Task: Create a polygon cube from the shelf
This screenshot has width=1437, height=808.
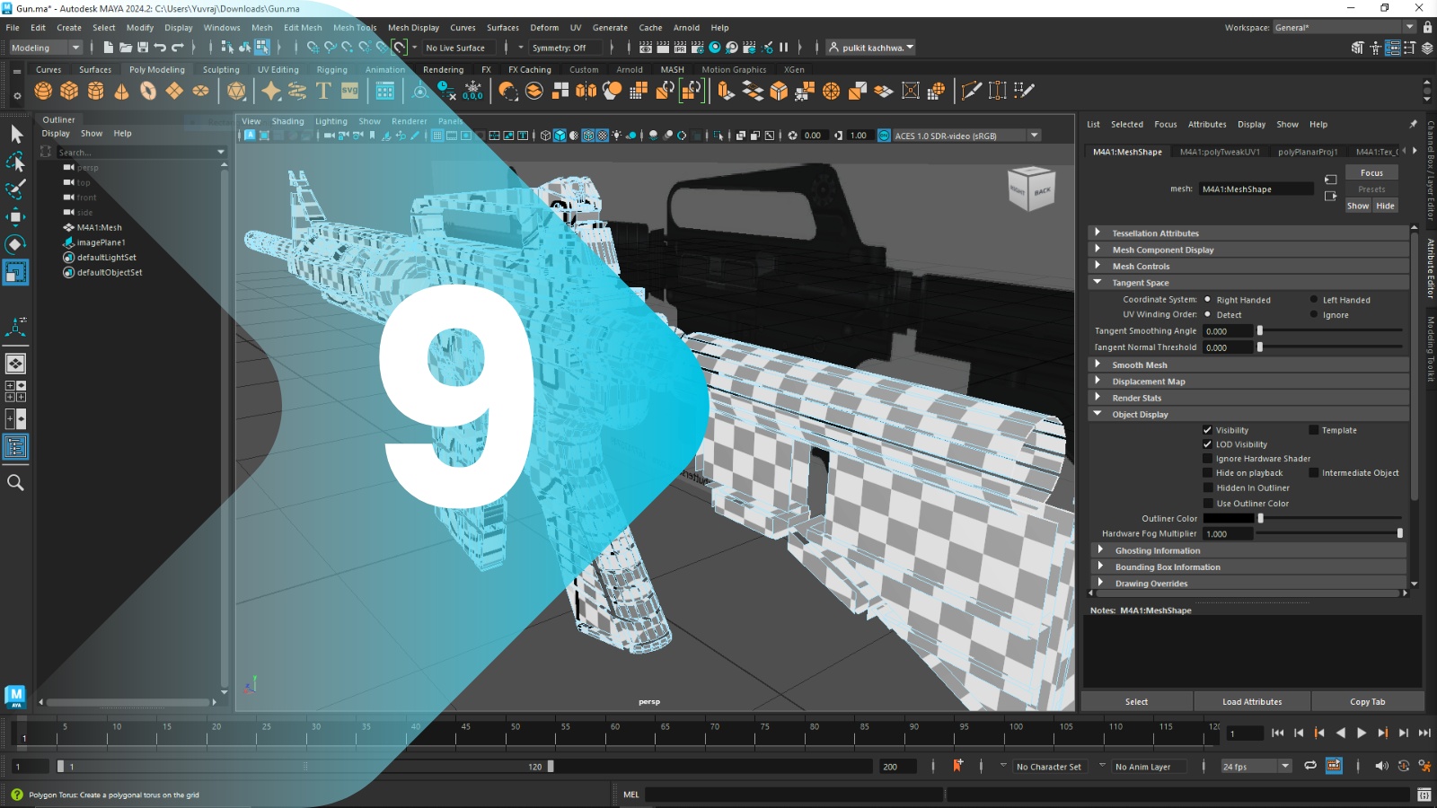Action: 69,91
